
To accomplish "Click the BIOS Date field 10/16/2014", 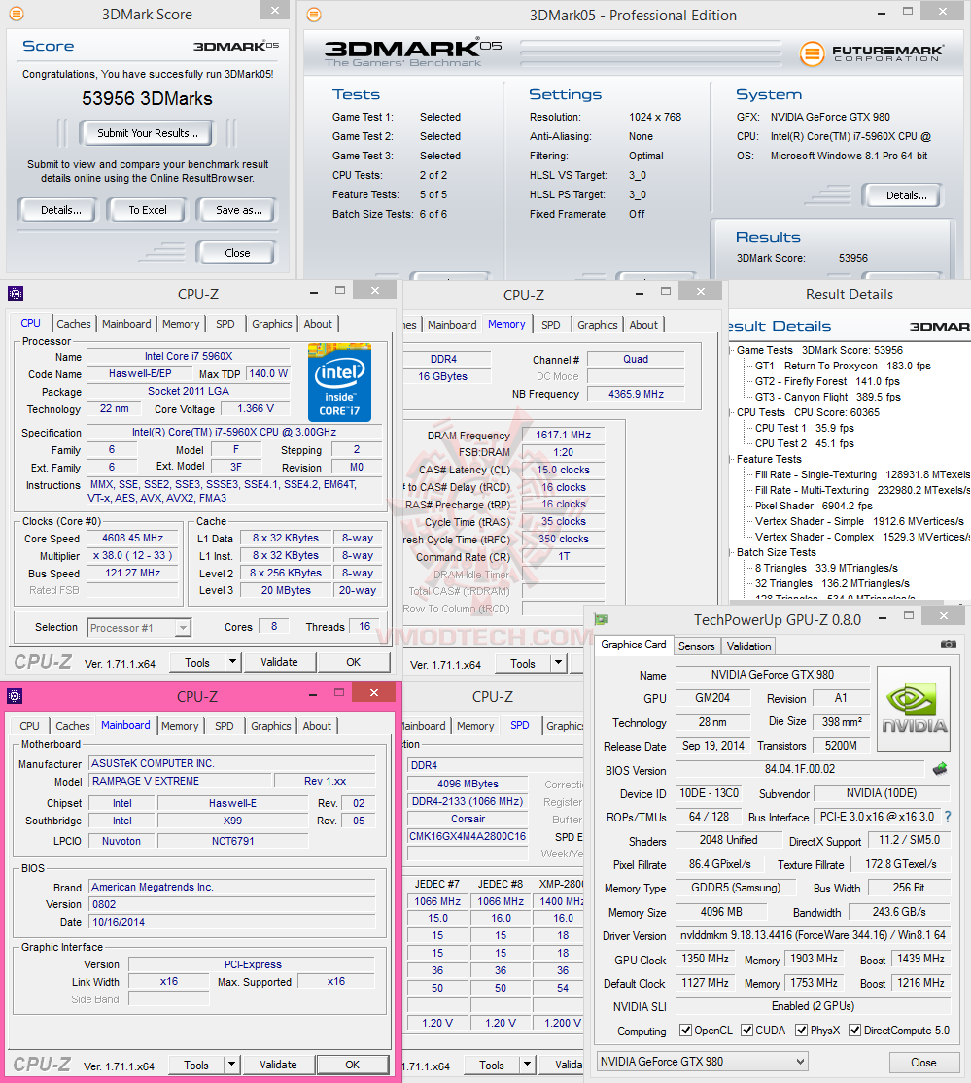I will click(232, 922).
